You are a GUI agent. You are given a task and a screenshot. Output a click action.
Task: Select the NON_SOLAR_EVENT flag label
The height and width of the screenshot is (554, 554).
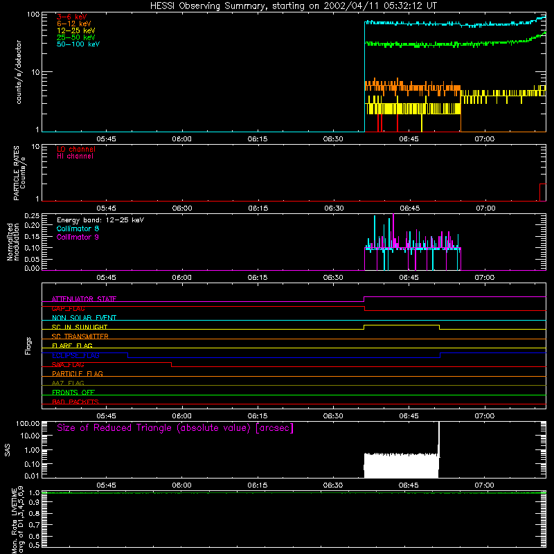tap(84, 318)
